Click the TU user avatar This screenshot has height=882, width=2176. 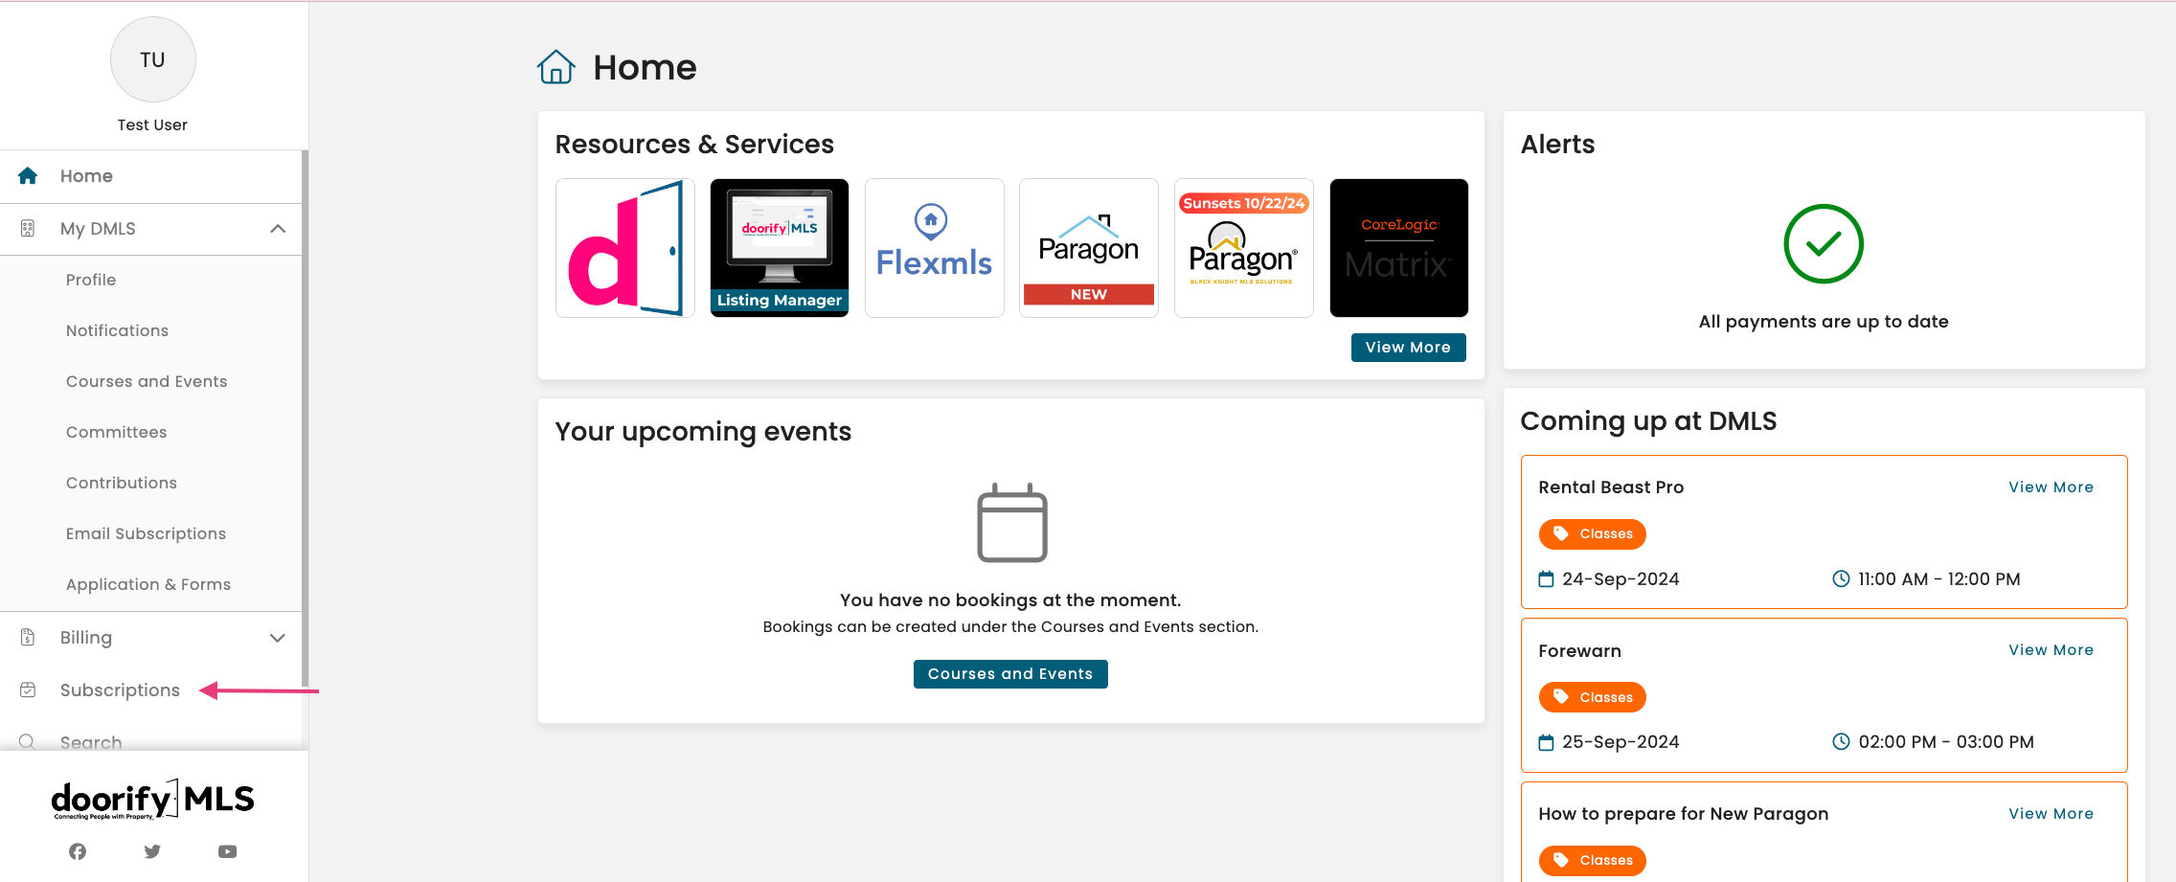pyautogui.click(x=153, y=59)
